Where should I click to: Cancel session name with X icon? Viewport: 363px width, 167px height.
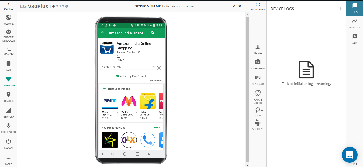coord(240,6)
